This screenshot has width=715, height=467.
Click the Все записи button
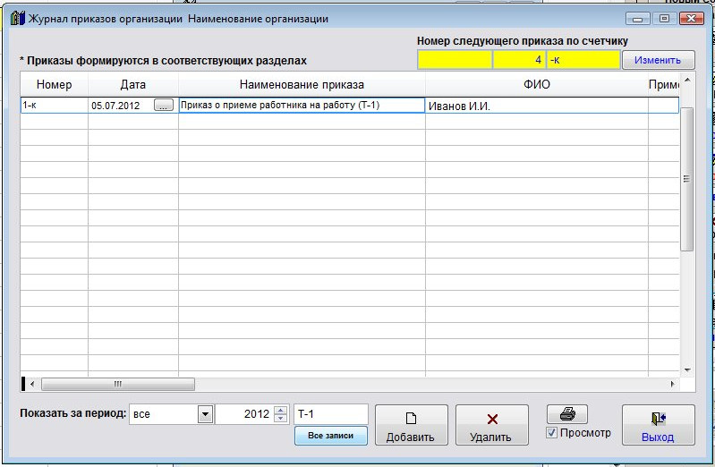point(330,436)
